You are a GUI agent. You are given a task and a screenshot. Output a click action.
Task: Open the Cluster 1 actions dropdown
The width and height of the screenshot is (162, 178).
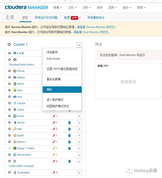(x=79, y=45)
